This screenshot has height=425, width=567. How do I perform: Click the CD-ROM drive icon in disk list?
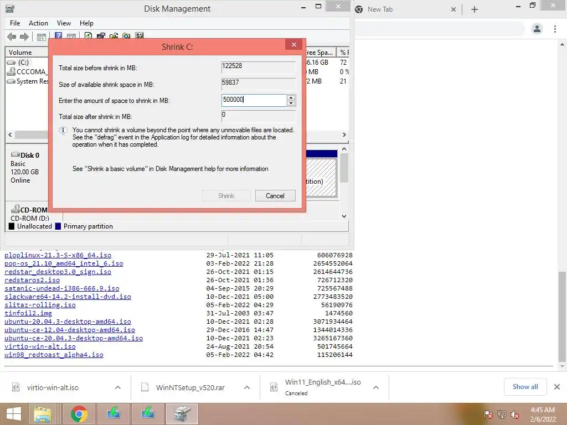click(15, 209)
